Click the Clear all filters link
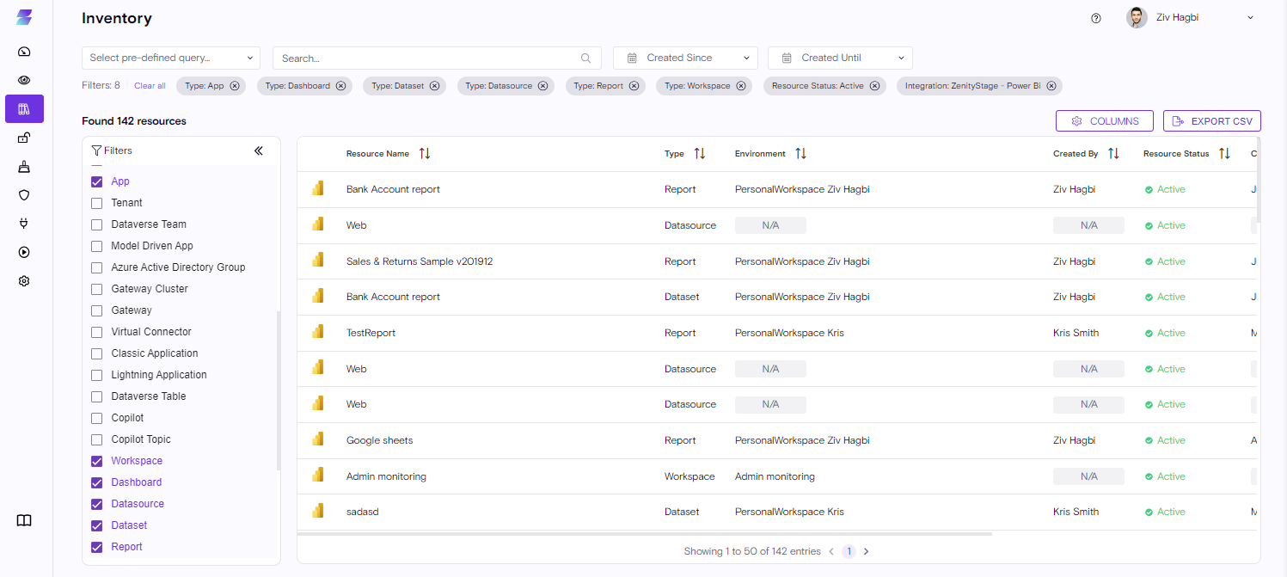 [x=150, y=86]
